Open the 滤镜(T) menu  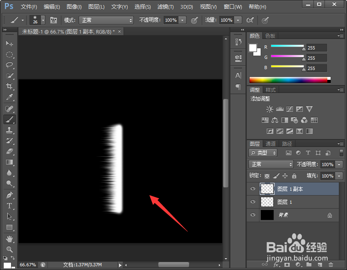point(165,7)
